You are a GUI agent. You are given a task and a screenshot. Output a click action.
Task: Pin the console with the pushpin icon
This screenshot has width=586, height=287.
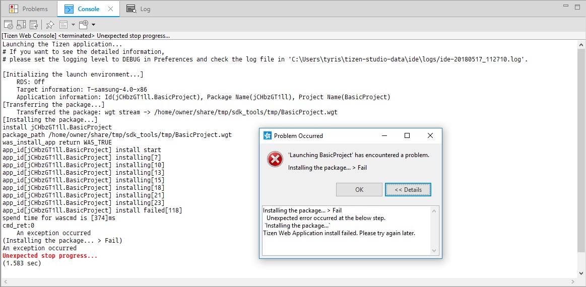pos(50,24)
